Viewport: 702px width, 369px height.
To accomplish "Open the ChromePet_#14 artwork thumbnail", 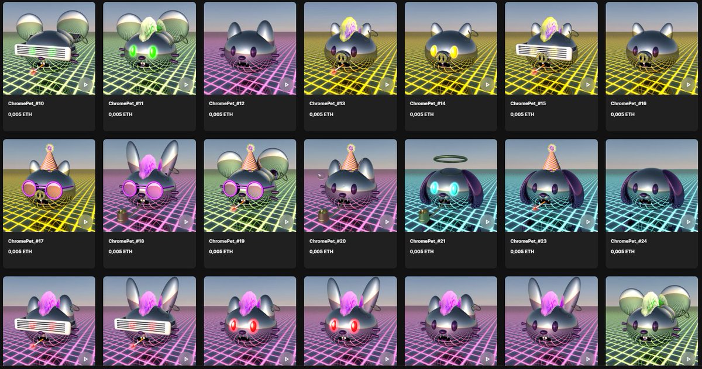I will pyautogui.click(x=451, y=48).
